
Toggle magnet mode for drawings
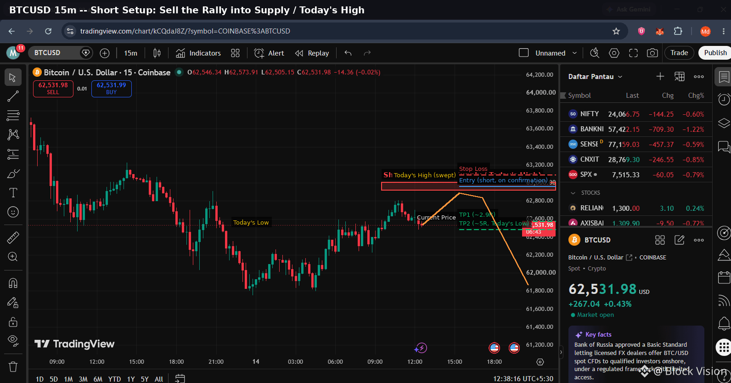[x=13, y=283]
